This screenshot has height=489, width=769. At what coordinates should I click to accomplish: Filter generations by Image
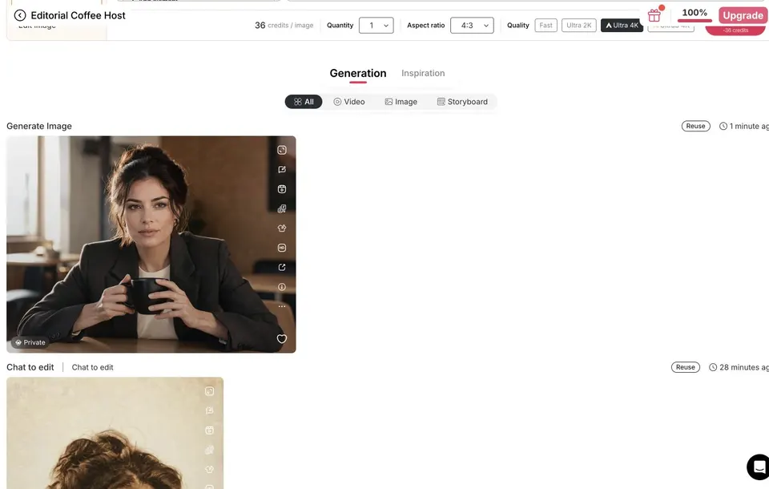401,102
